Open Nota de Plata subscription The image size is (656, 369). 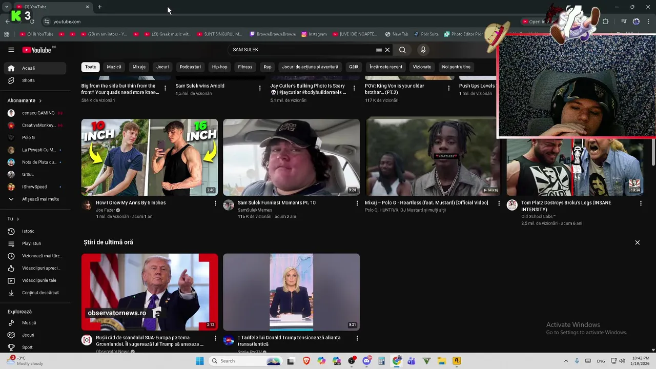click(x=34, y=162)
